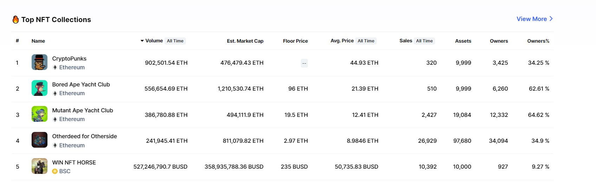Open the Mutant Ape Yacht Club name link
This screenshot has height=183, width=596.
pos(83,110)
